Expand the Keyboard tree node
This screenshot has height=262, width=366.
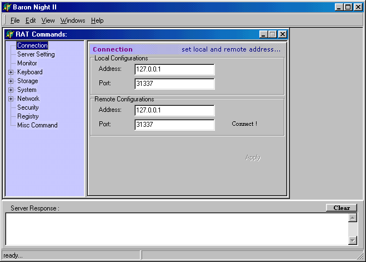click(x=11, y=72)
